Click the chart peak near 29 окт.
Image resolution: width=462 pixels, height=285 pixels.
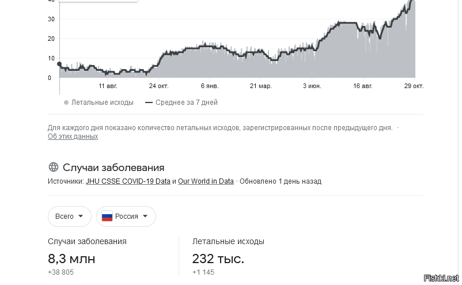coord(412,1)
